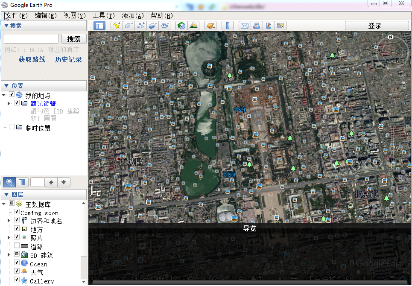Move item up with the up arrow button
This screenshot has width=412, height=286.
point(51,182)
